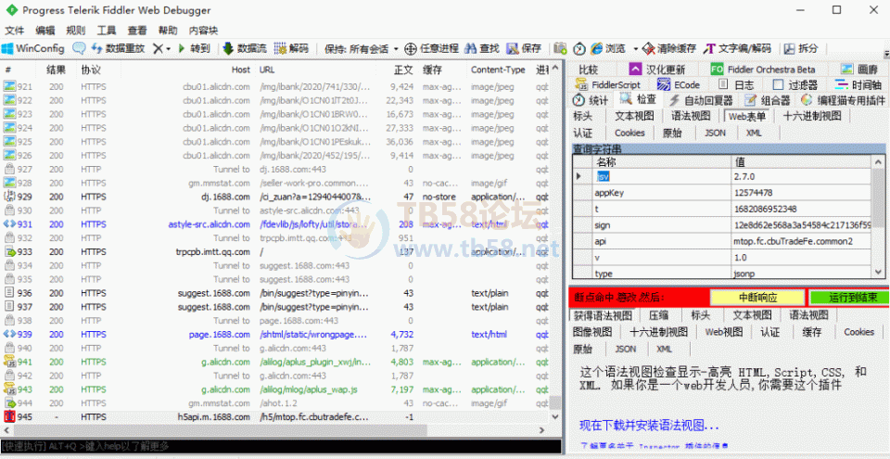Open the 工具 menu

tap(107, 30)
